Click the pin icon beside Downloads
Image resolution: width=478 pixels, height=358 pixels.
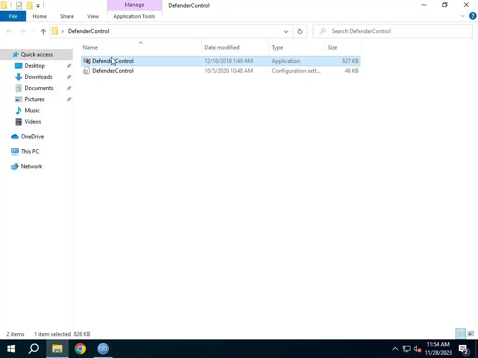click(69, 77)
